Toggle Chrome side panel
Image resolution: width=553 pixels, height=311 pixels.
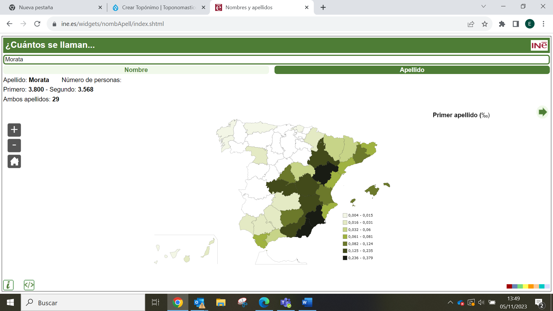[516, 24]
